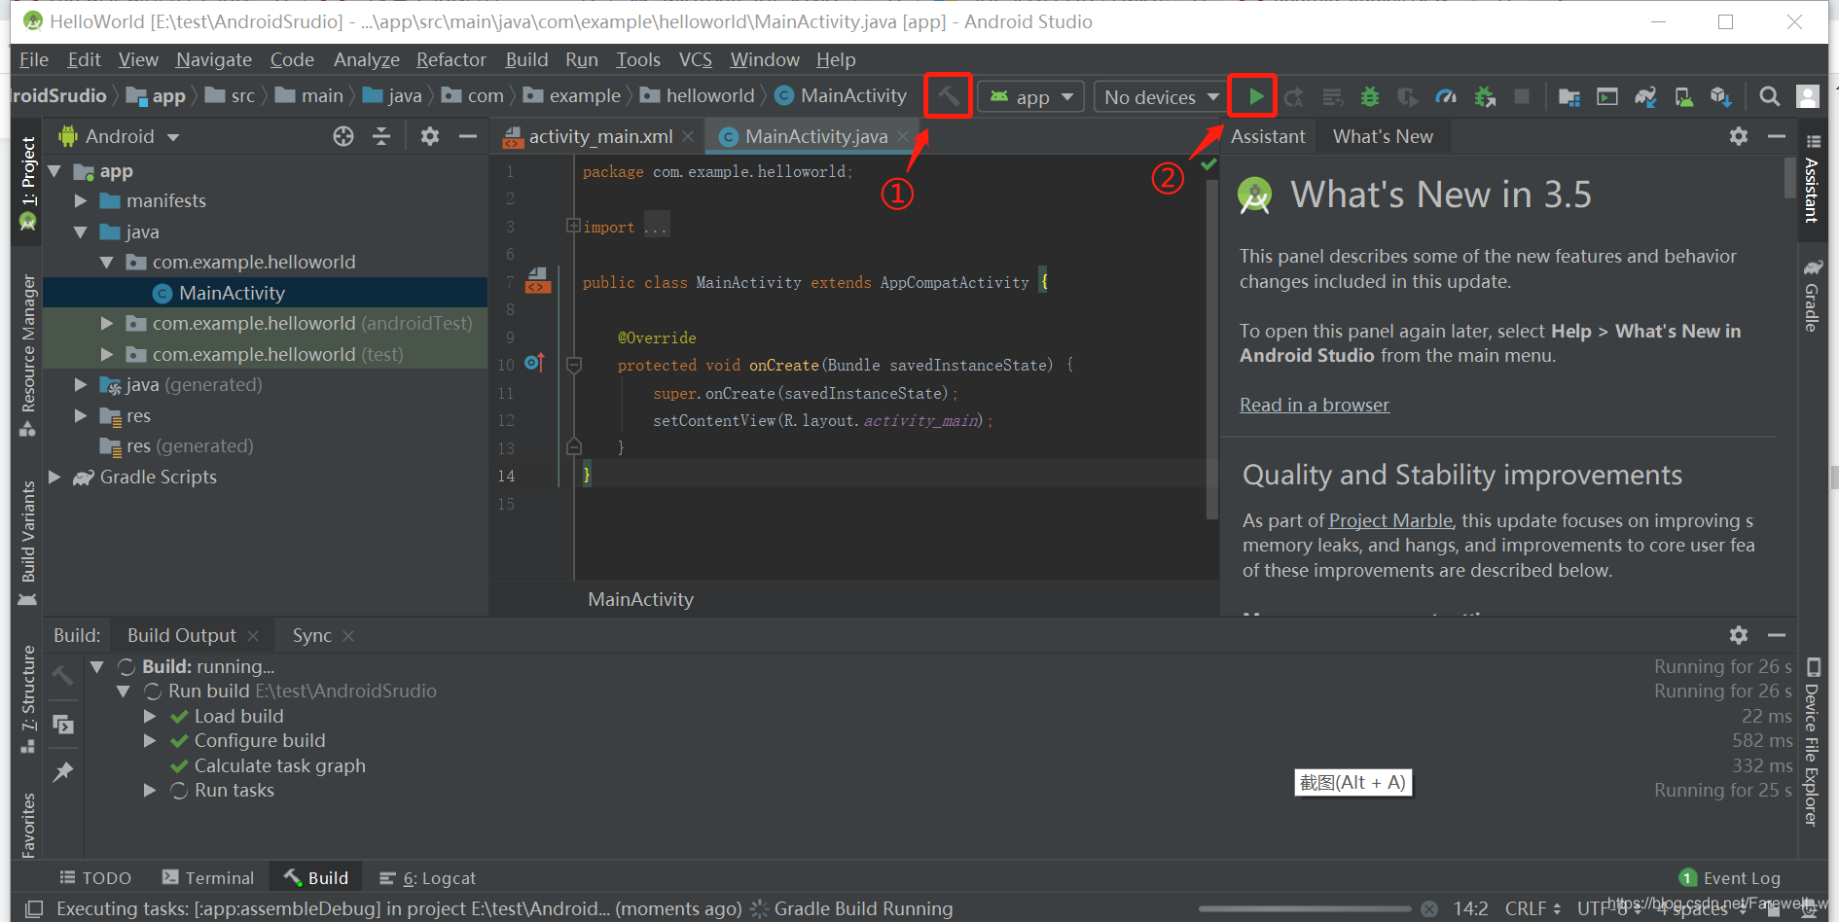1839x922 pixels.
Task: Open the VCS menu
Action: (x=696, y=60)
